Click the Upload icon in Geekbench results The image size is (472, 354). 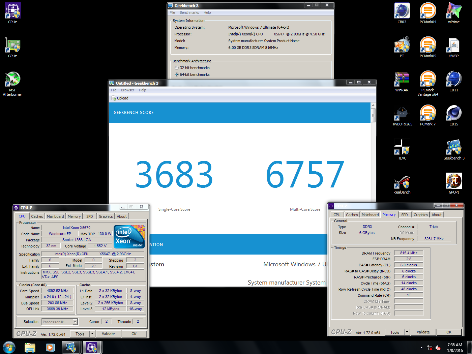(120, 98)
